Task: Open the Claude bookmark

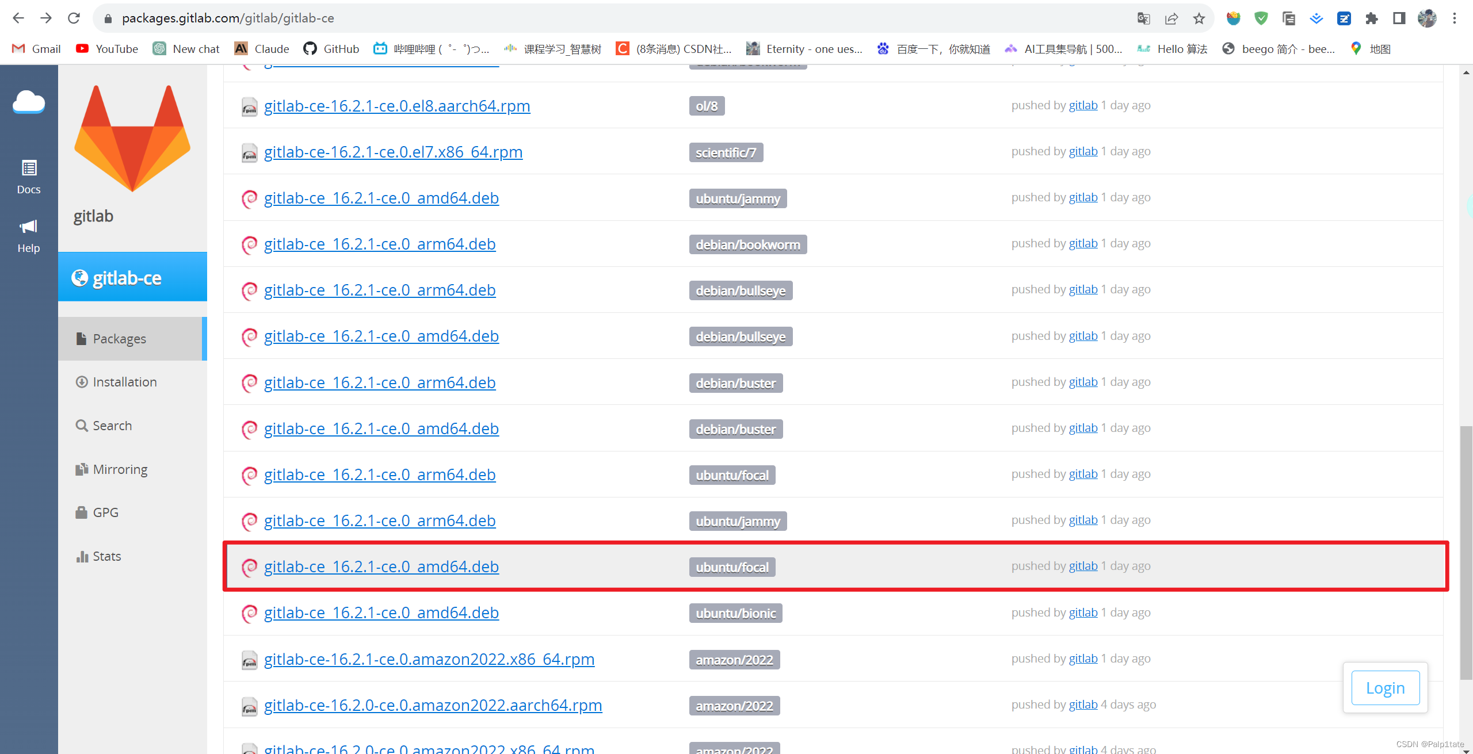Action: pyautogui.click(x=262, y=49)
